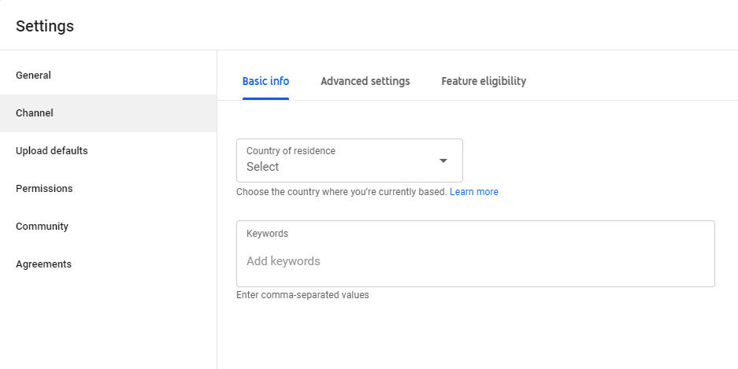738x369 pixels.
Task: Go to the Feature eligibility tab
Action: [484, 81]
